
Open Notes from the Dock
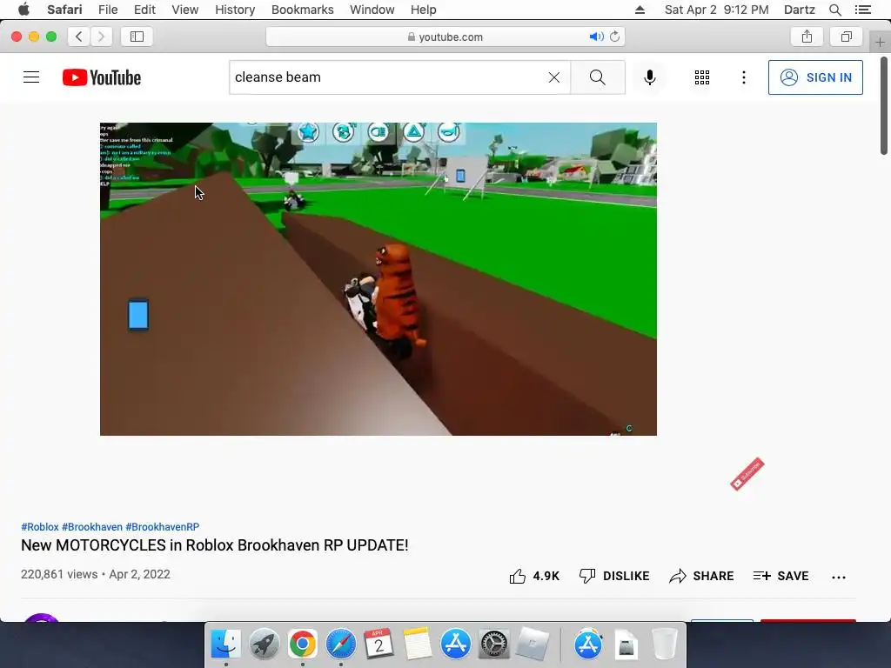coord(418,645)
